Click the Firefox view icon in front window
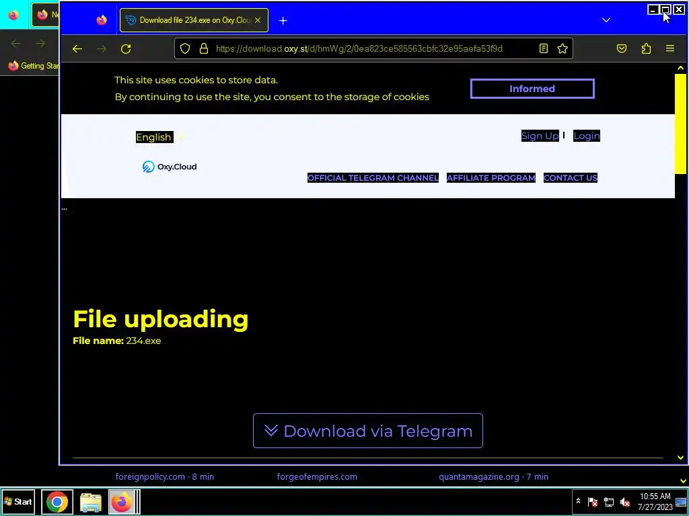The height and width of the screenshot is (516, 689). pos(102,20)
